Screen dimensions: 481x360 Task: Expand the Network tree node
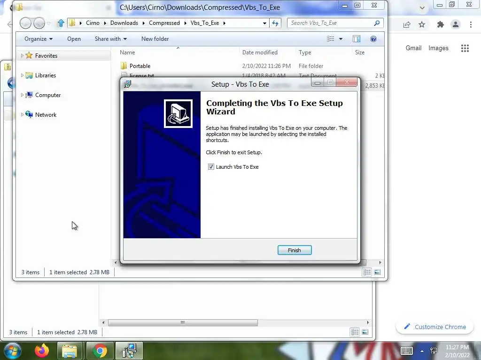tap(22, 115)
